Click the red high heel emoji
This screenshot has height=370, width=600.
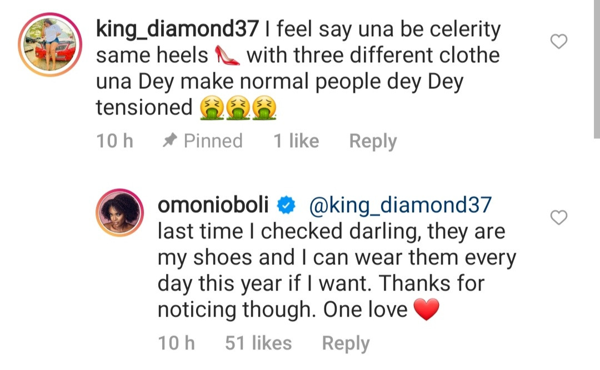(x=226, y=56)
